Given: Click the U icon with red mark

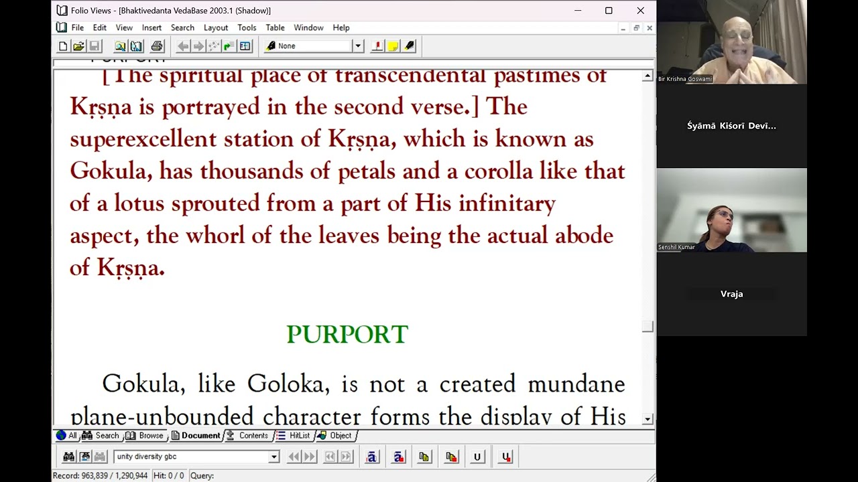Looking at the screenshot, I should click(x=506, y=457).
